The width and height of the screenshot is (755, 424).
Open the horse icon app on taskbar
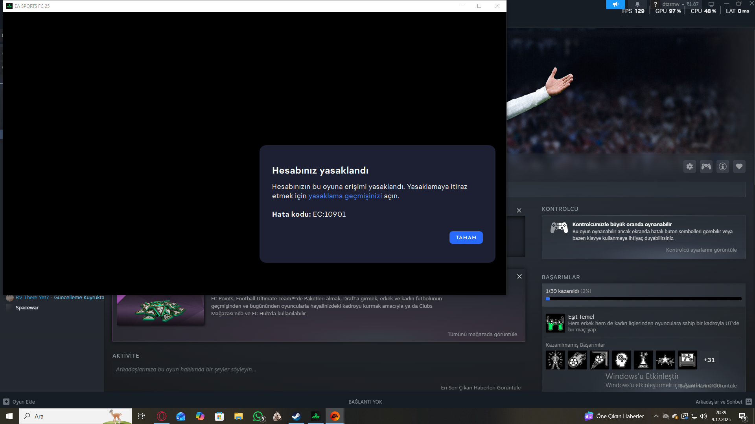pyautogui.click(x=277, y=416)
